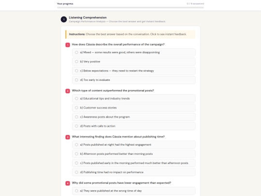
Task: Select "They were published at the wrong time"
Action: [134, 191]
